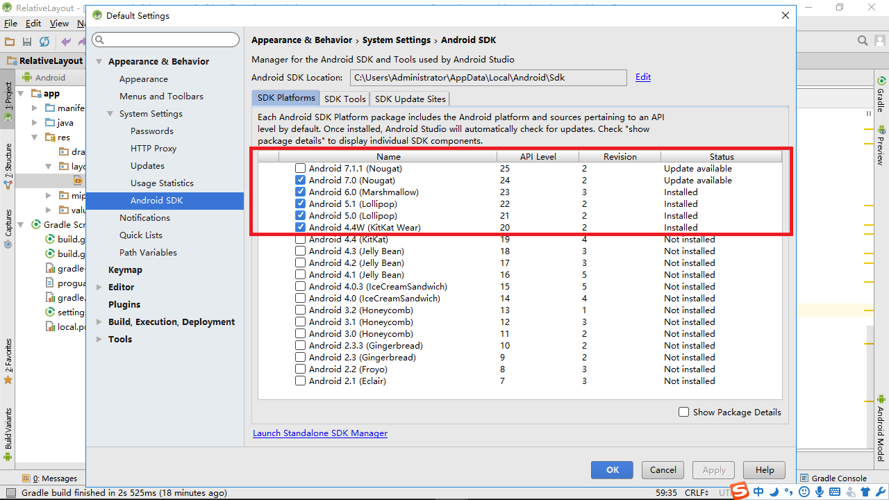Open Launch Standalone SDK Manager link
This screenshot has width=889, height=500.
tap(320, 433)
